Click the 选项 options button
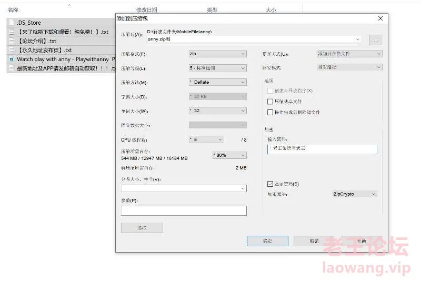Image resolution: width=421 pixels, height=281 pixels. pyautogui.click(x=142, y=228)
